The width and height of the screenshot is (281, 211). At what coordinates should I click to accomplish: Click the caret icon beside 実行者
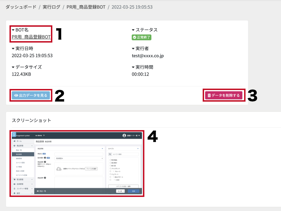(x=133, y=49)
